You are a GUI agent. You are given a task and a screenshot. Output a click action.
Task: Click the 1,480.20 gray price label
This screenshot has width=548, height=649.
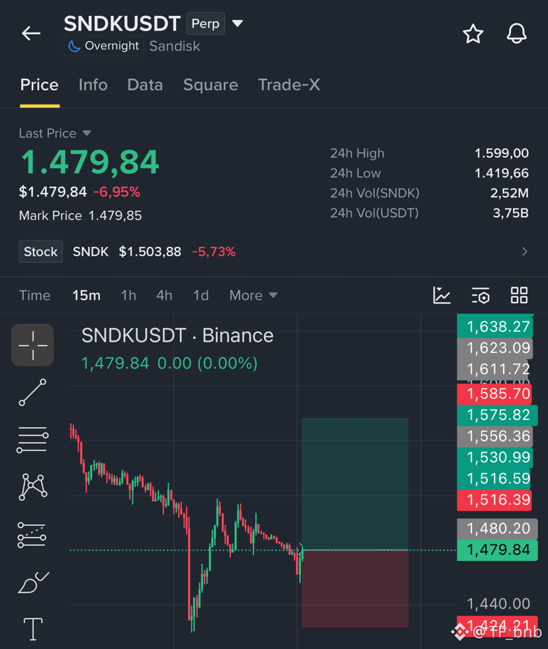pyautogui.click(x=498, y=528)
